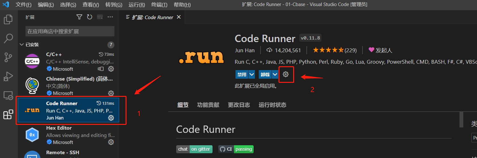Select Remote - SSH extension in list

pos(69,153)
